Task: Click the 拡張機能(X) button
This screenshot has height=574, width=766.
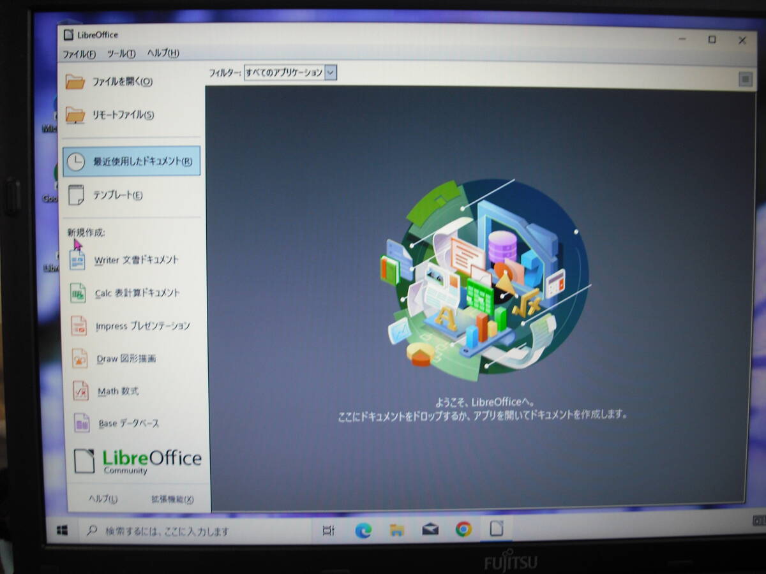Action: coord(172,499)
